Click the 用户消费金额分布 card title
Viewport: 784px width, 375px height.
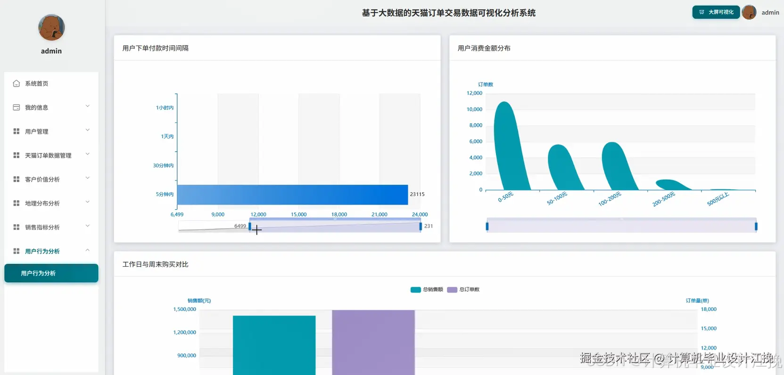coord(484,48)
